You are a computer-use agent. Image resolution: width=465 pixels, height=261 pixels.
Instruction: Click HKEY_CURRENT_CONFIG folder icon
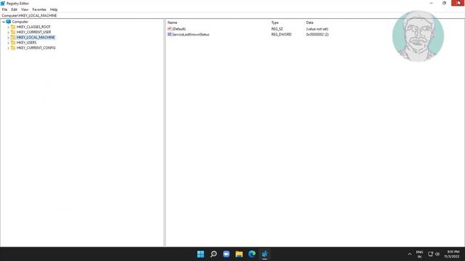click(x=13, y=48)
